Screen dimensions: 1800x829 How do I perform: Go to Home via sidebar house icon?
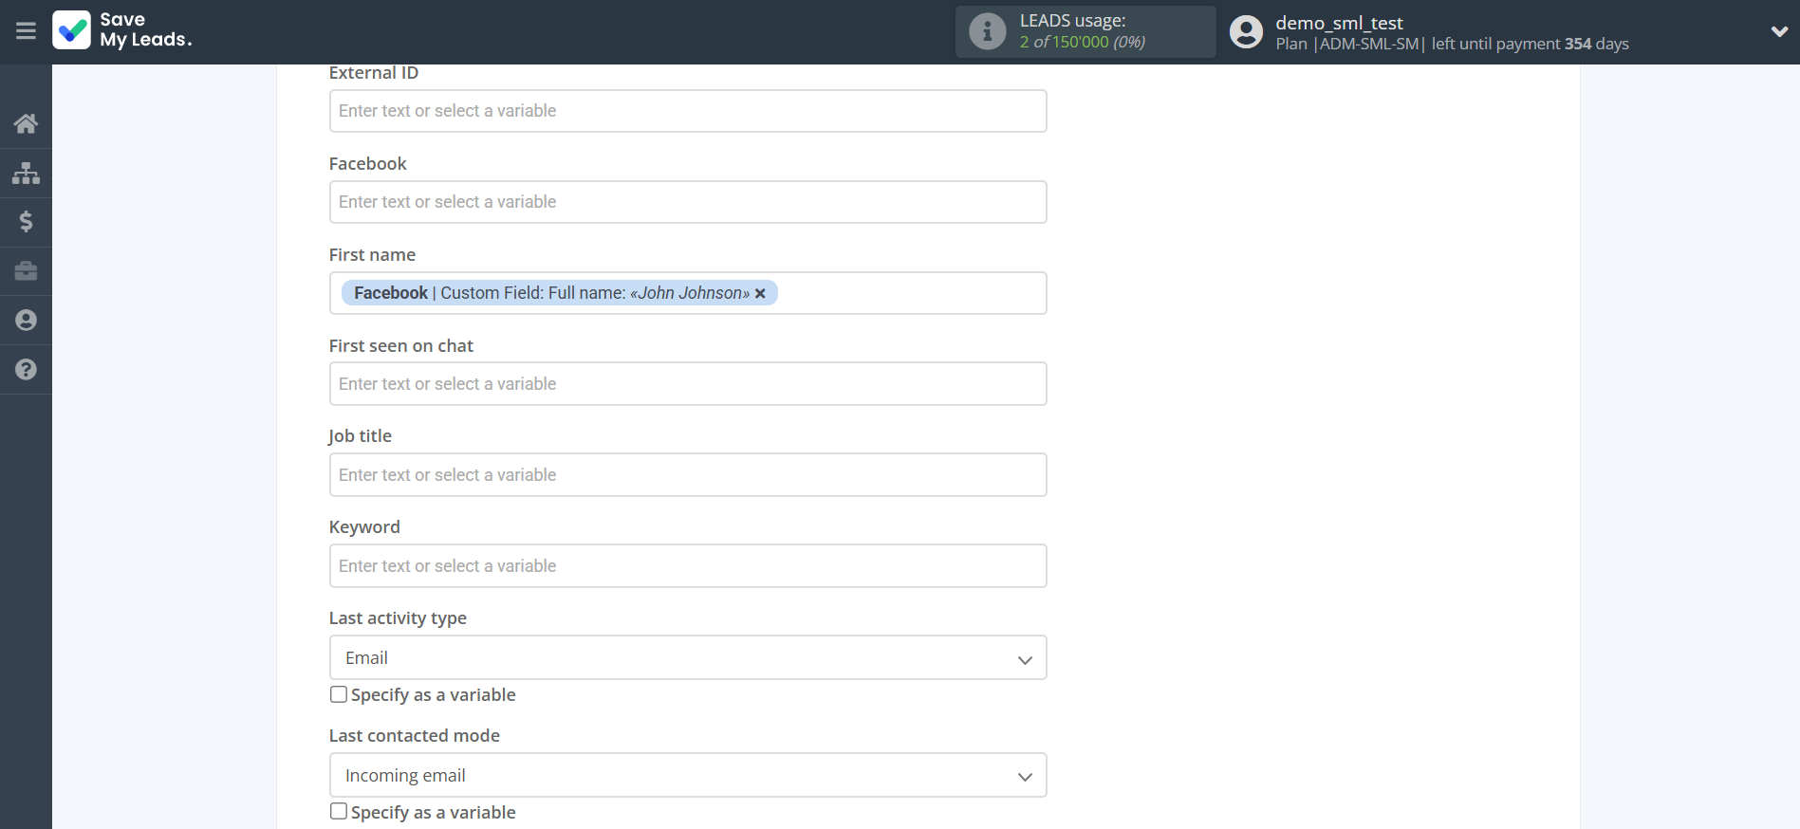click(26, 123)
